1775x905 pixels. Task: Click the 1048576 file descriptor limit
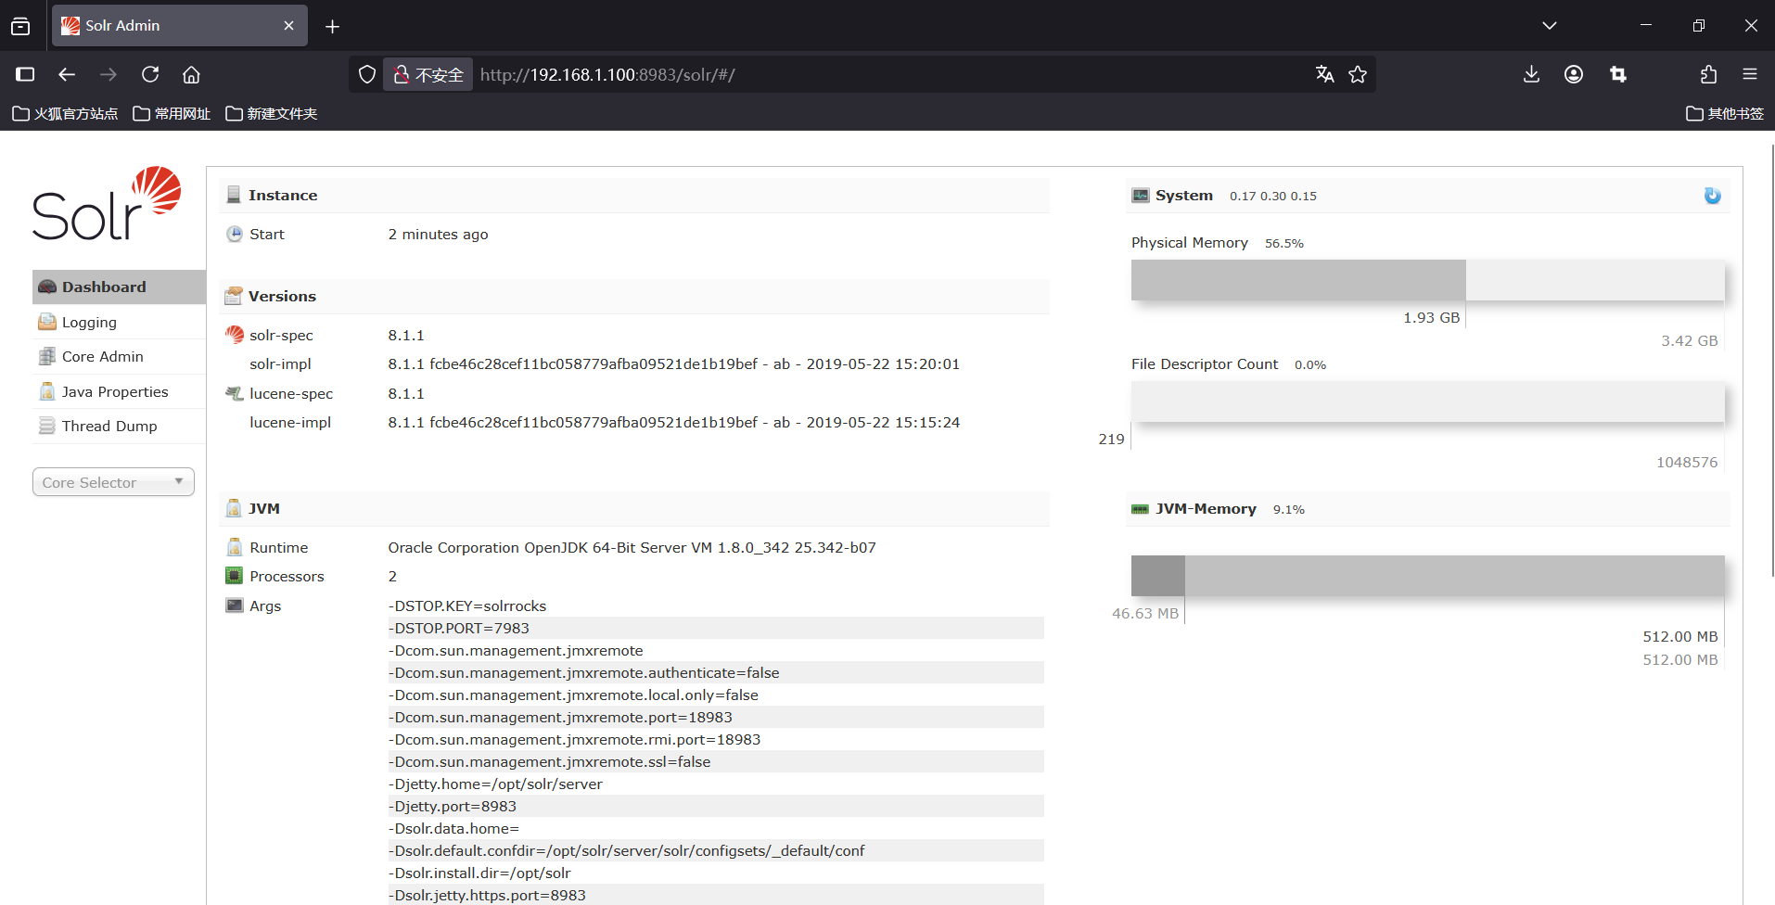click(x=1687, y=462)
